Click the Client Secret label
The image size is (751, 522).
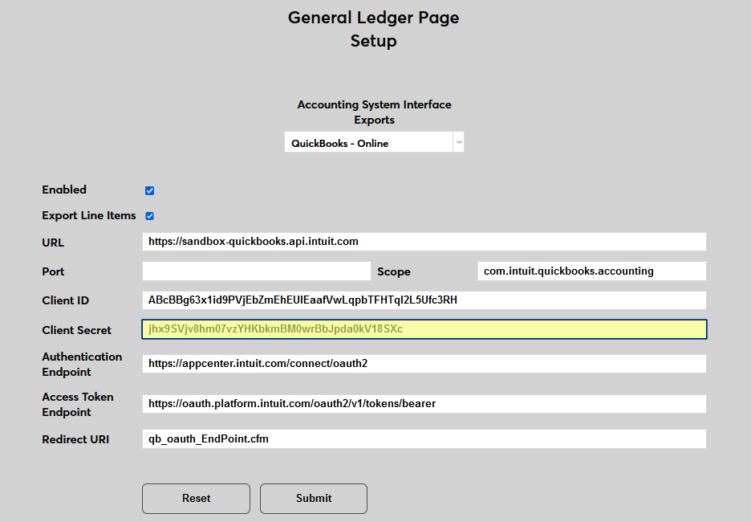click(x=75, y=329)
